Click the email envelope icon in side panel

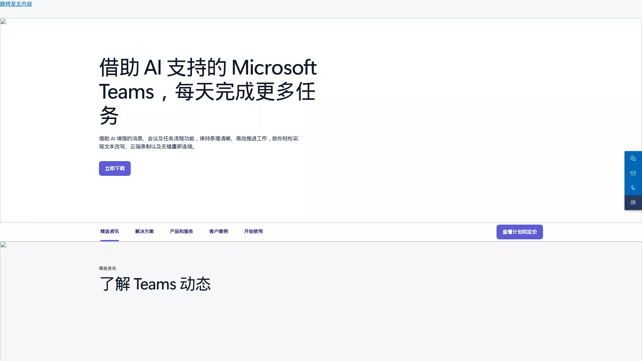click(633, 173)
